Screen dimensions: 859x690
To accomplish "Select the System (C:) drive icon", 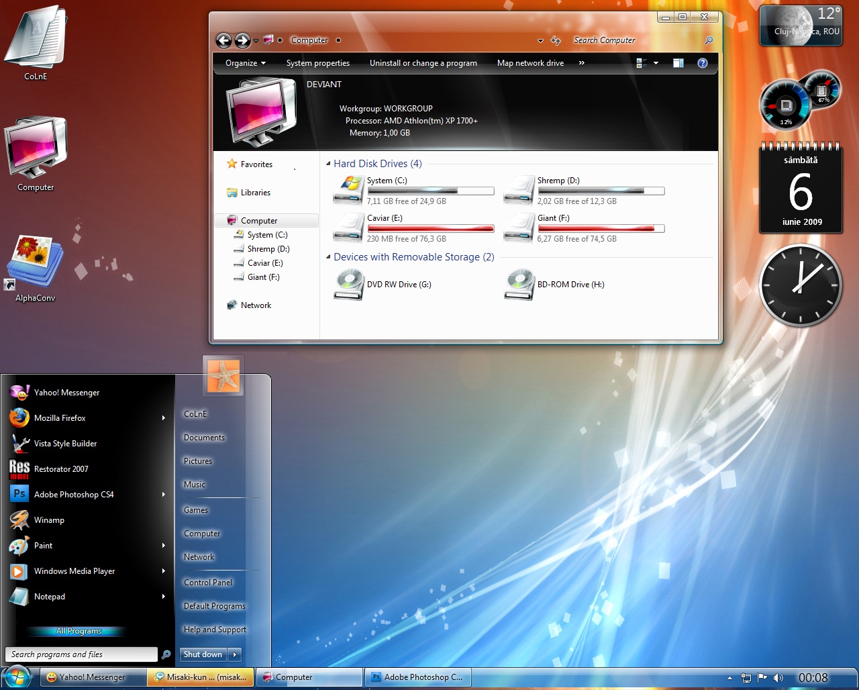I will (x=349, y=190).
